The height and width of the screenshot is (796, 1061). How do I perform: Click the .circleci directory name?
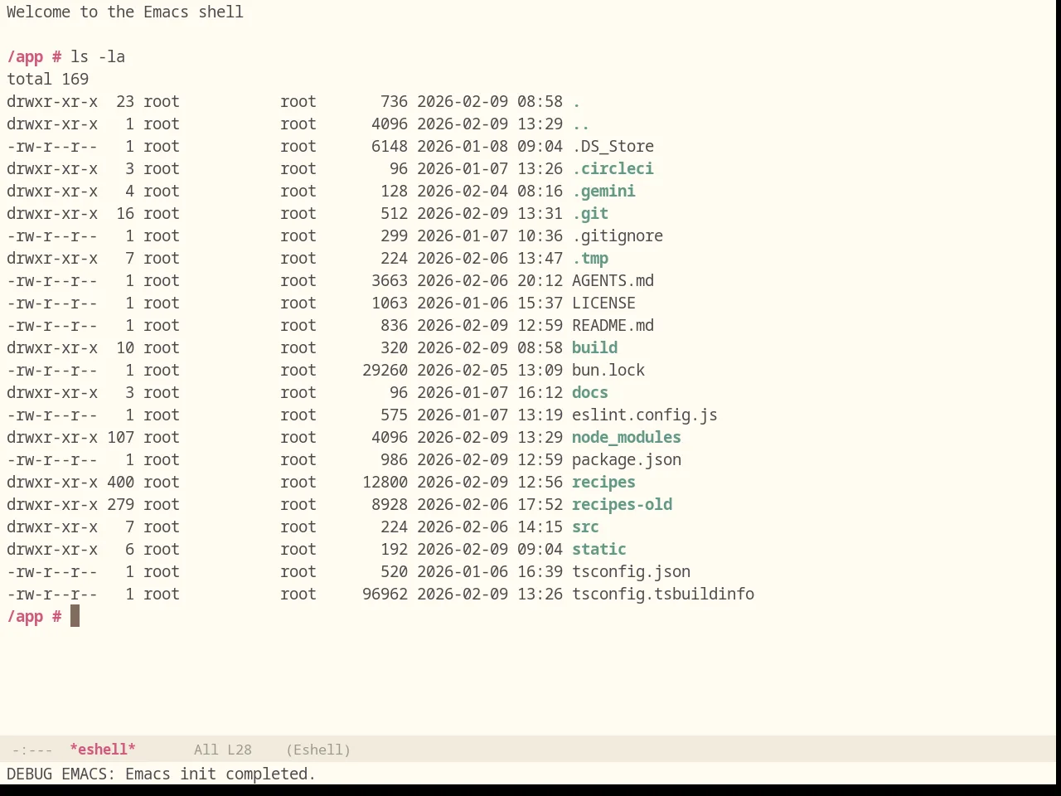tap(613, 168)
